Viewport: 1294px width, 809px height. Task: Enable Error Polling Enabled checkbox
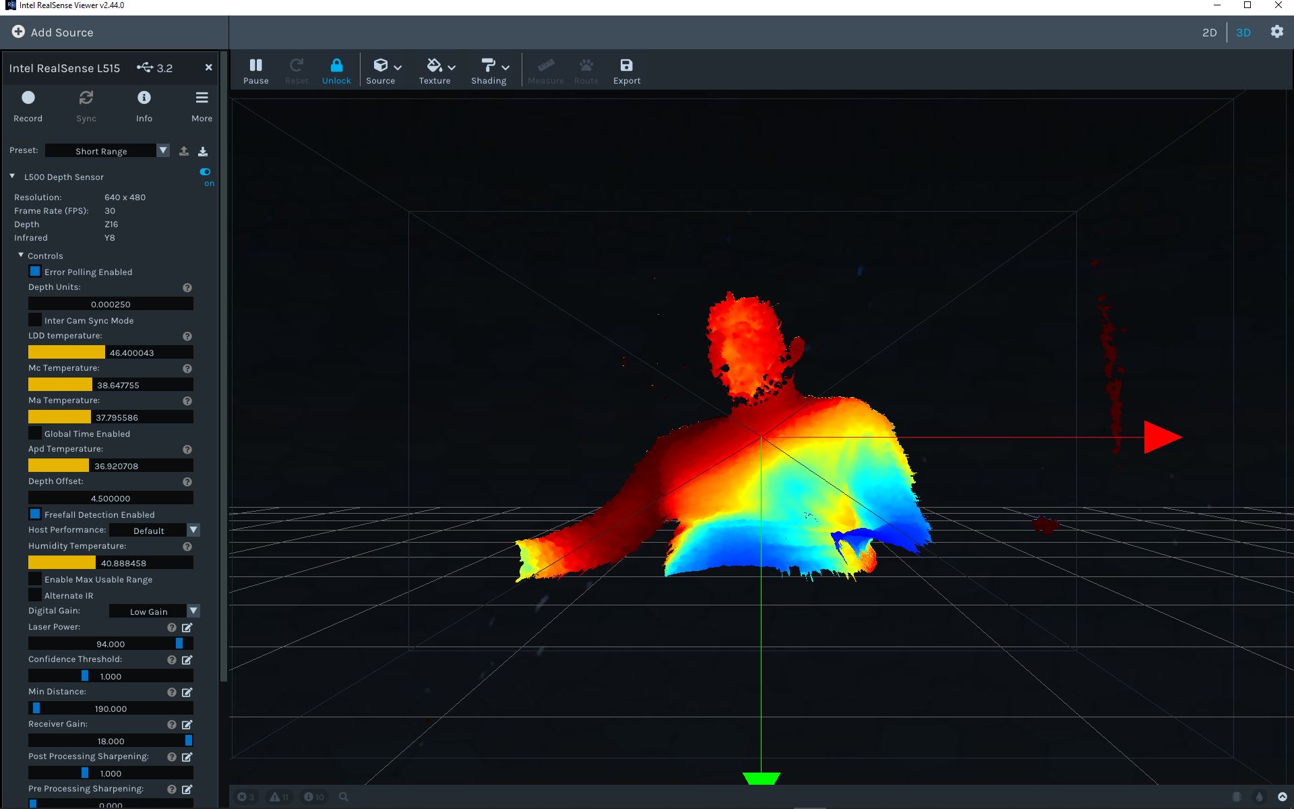(34, 271)
